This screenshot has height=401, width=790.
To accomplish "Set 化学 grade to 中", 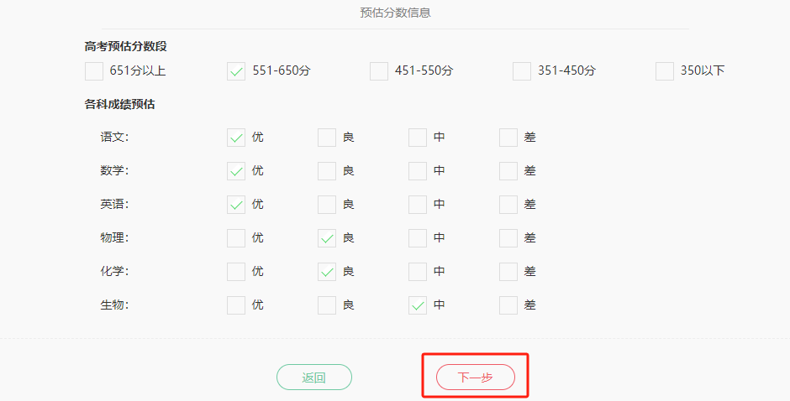I will click(418, 272).
